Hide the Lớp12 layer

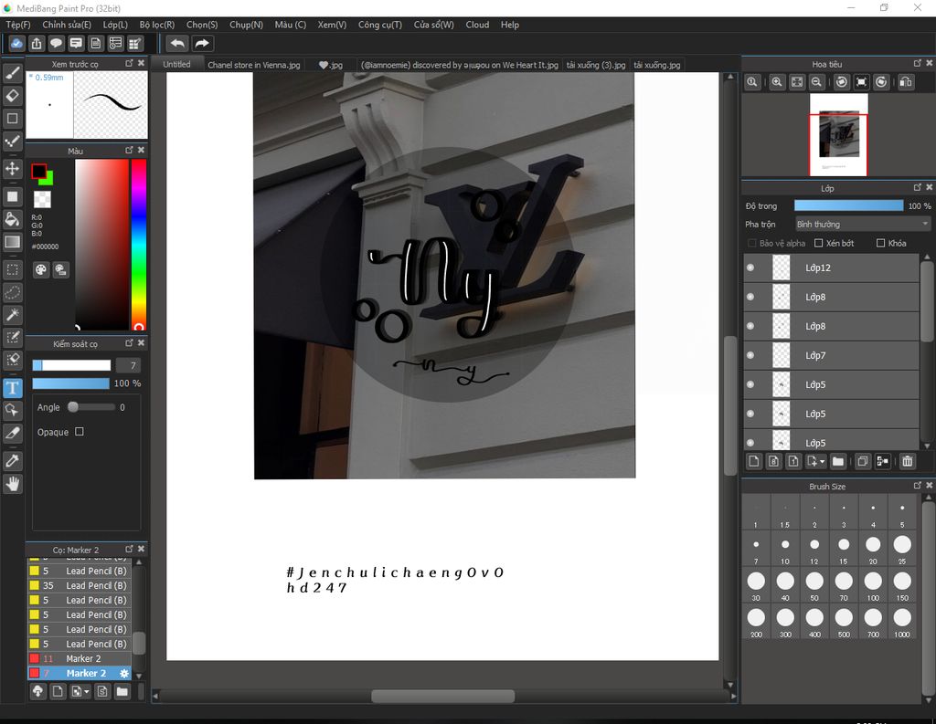pos(750,268)
